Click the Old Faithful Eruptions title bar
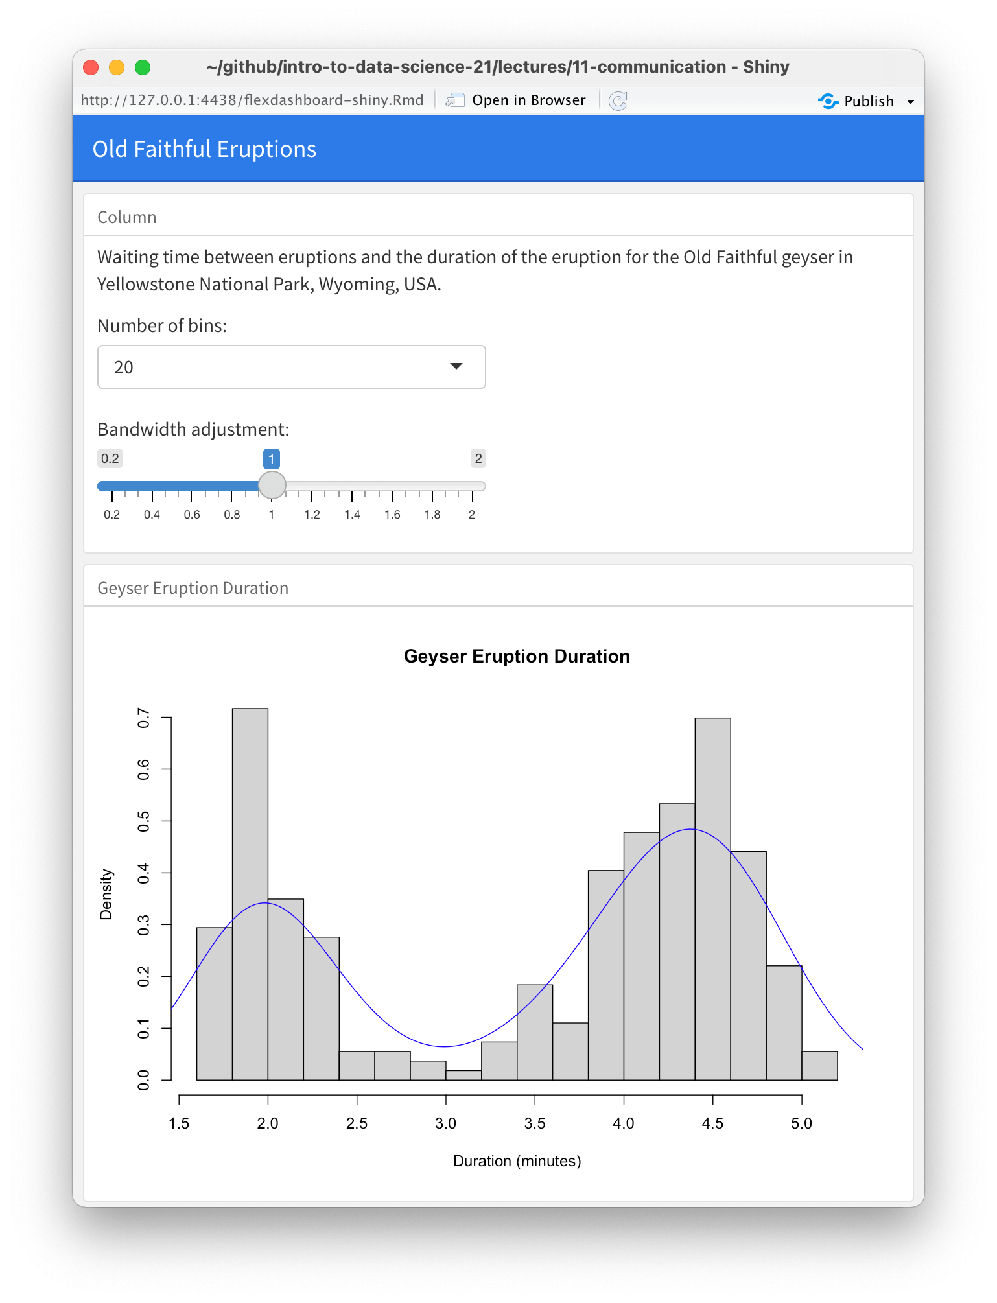The height and width of the screenshot is (1303, 997). point(205,148)
